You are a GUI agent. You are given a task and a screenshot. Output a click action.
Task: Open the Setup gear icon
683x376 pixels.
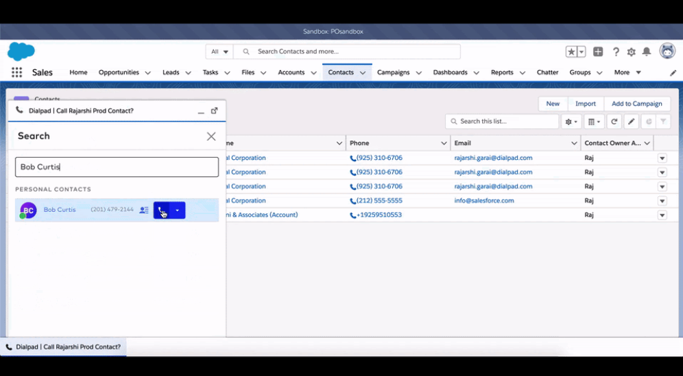(x=631, y=52)
